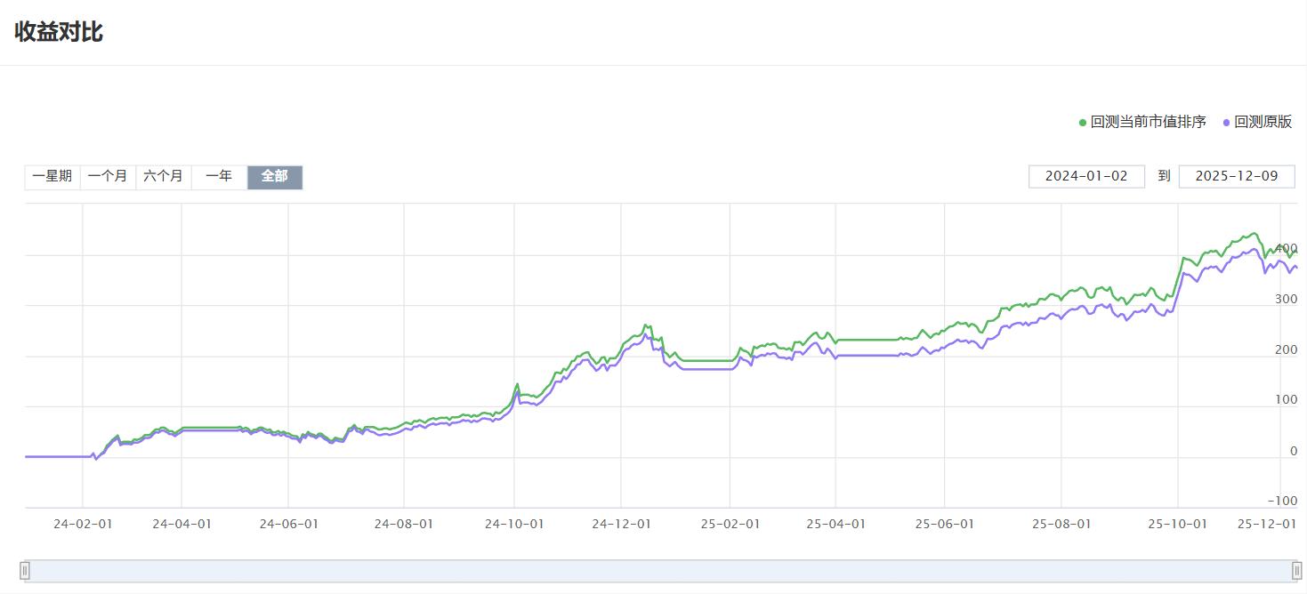Click the middle of the navigator scrollbar

[x=660, y=571]
